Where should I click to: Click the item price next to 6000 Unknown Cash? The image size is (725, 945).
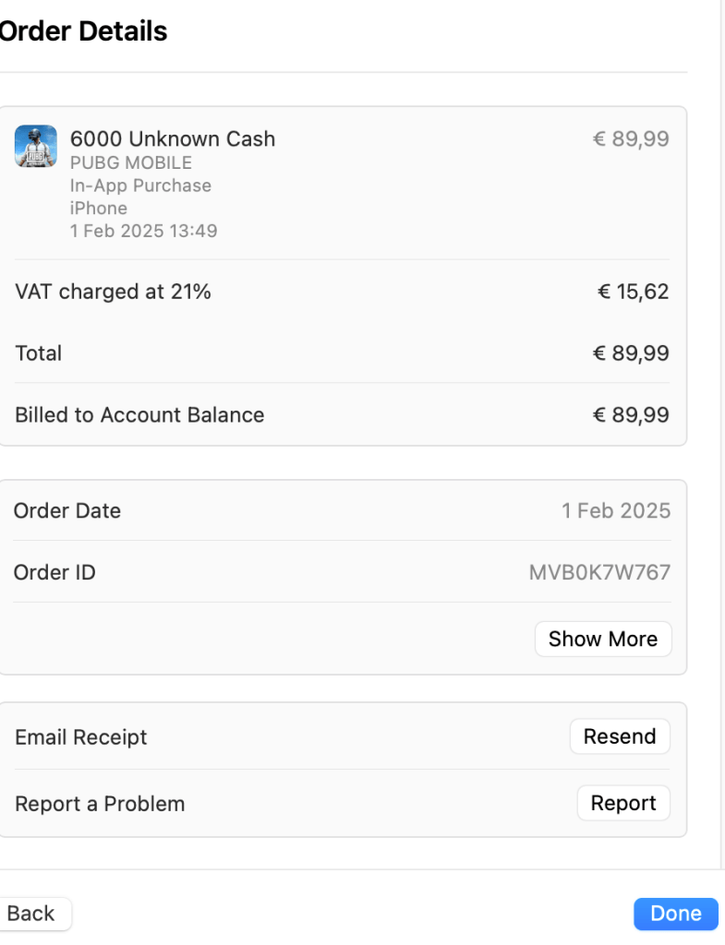click(x=631, y=139)
